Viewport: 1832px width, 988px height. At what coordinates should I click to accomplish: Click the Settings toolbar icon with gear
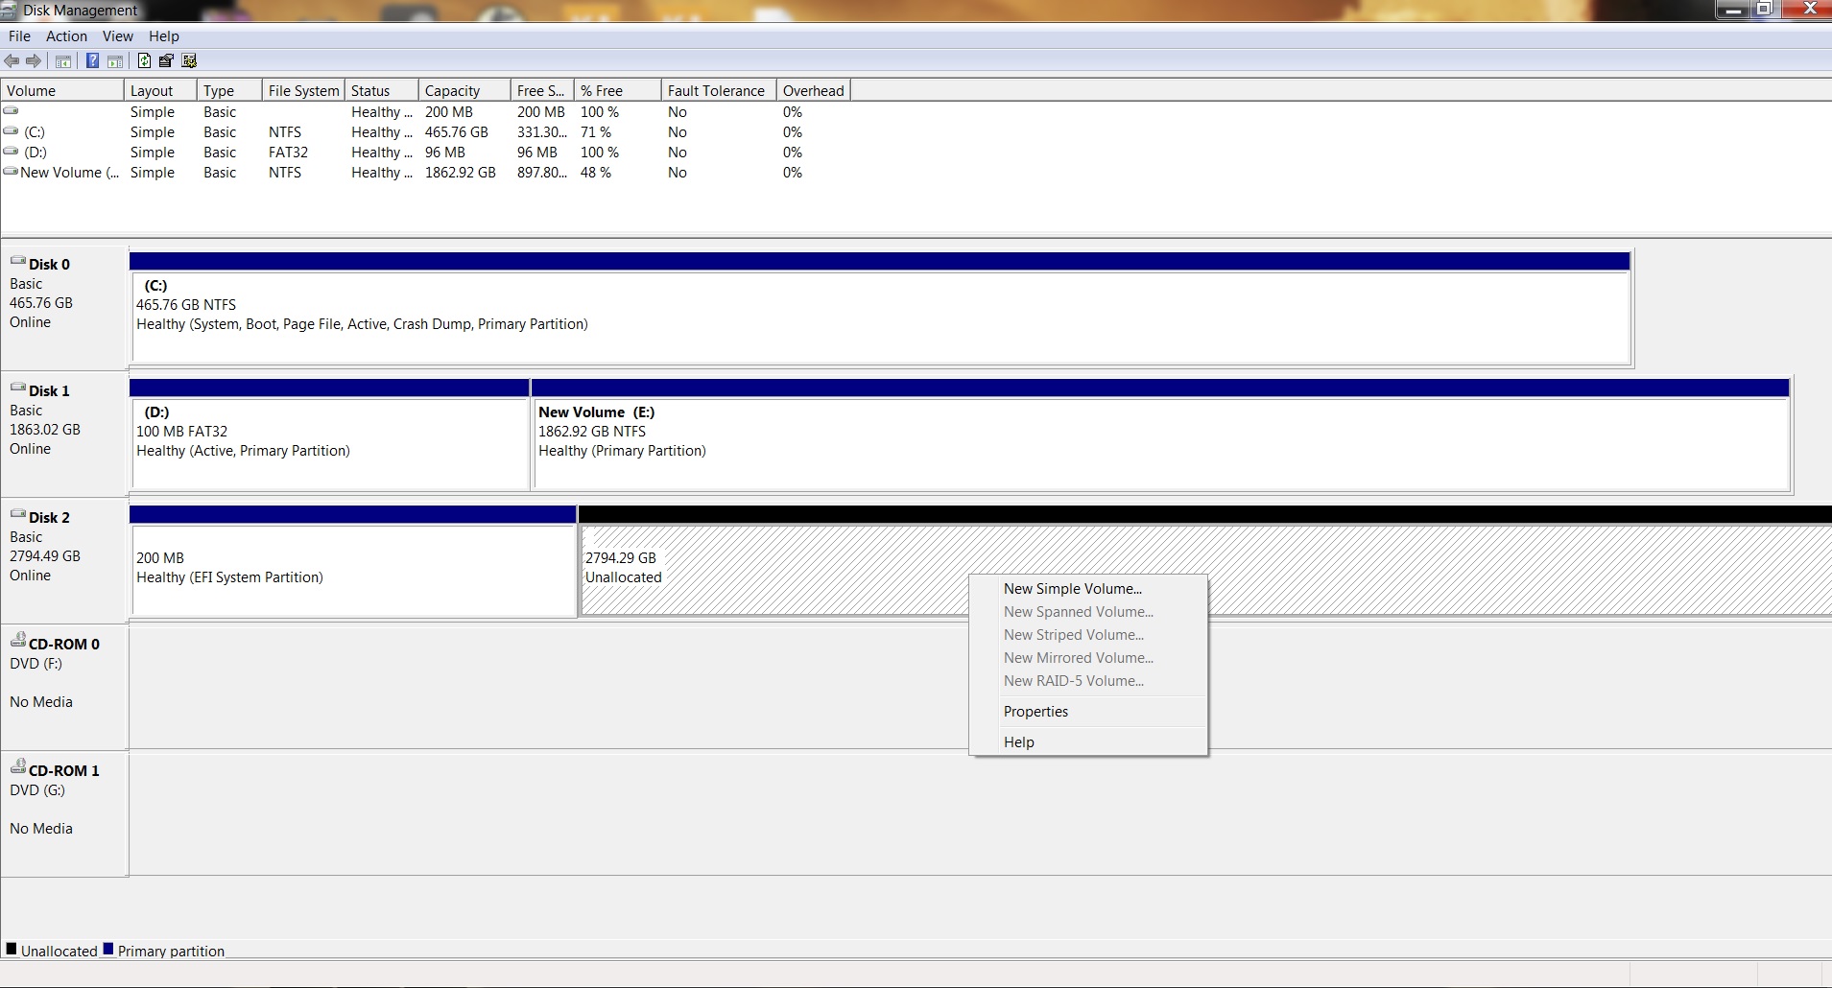(189, 61)
